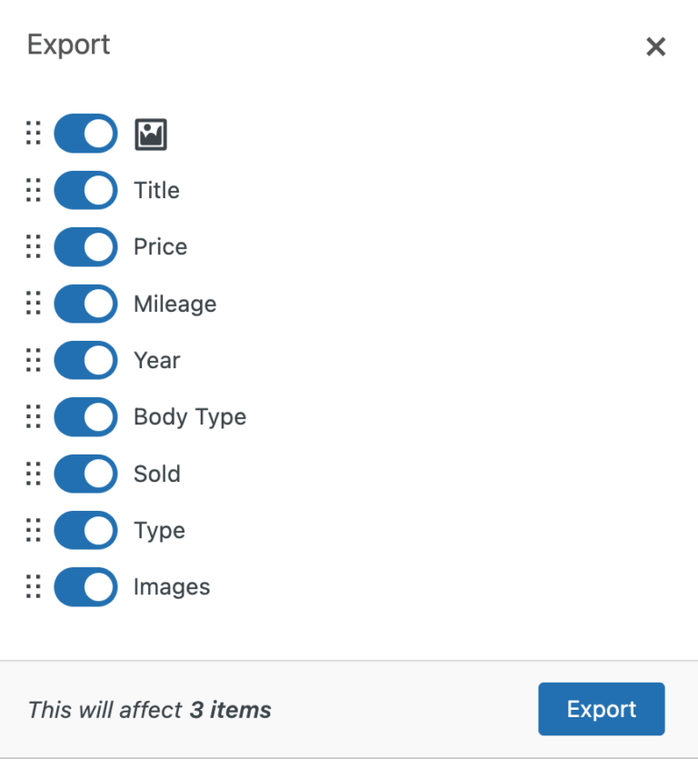This screenshot has width=698, height=759.
Task: Click the drag handle beside Type
Action: pyautogui.click(x=34, y=530)
